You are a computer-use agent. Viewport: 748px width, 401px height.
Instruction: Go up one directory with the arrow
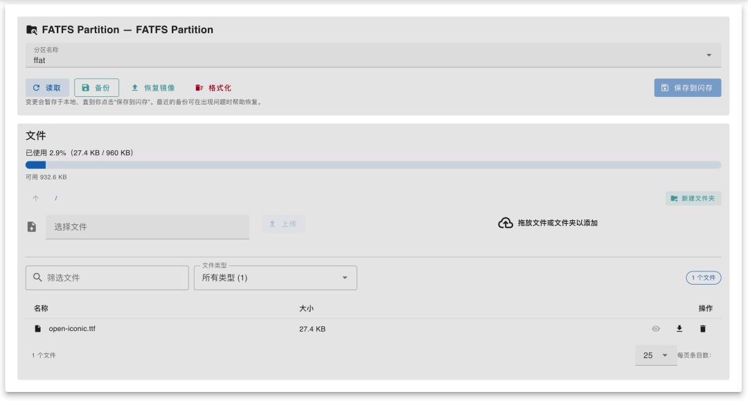(x=36, y=198)
